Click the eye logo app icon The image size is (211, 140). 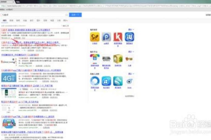(x=129, y=81)
